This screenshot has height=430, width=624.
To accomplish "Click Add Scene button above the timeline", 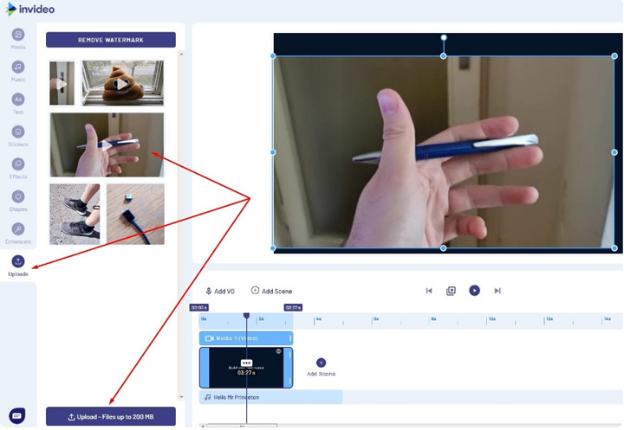I will tap(272, 291).
